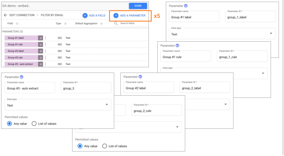This screenshot has width=284, height=156.
Task: Select the Group #1 rule parameter chip
Action: coord(21,45)
